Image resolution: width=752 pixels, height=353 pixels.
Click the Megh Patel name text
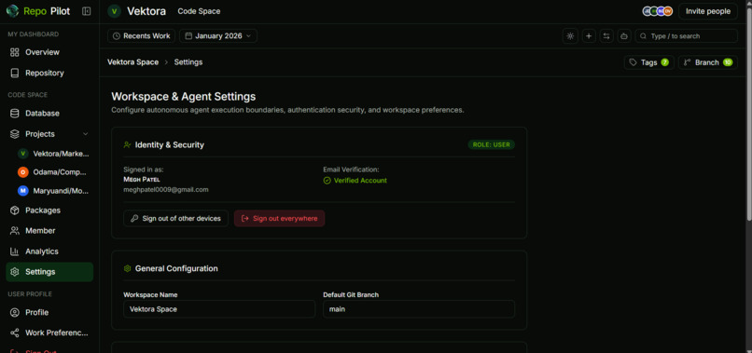[x=142, y=180]
